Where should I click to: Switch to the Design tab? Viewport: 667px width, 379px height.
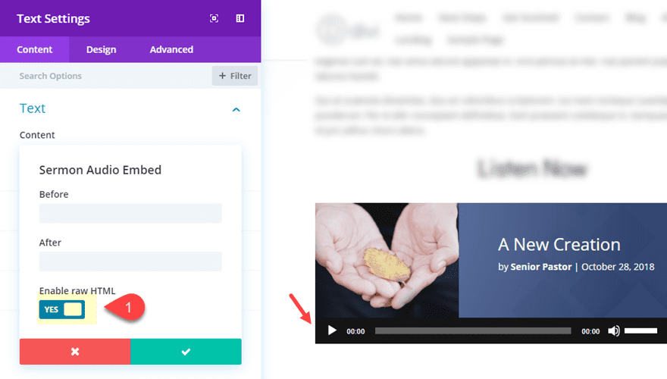[x=102, y=49]
